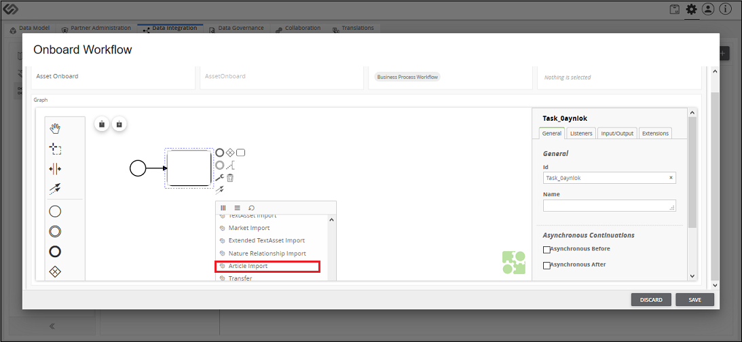Viewport: 742px width, 342px height.
Task: Click the columns icon in popup header
Action: click(x=223, y=208)
